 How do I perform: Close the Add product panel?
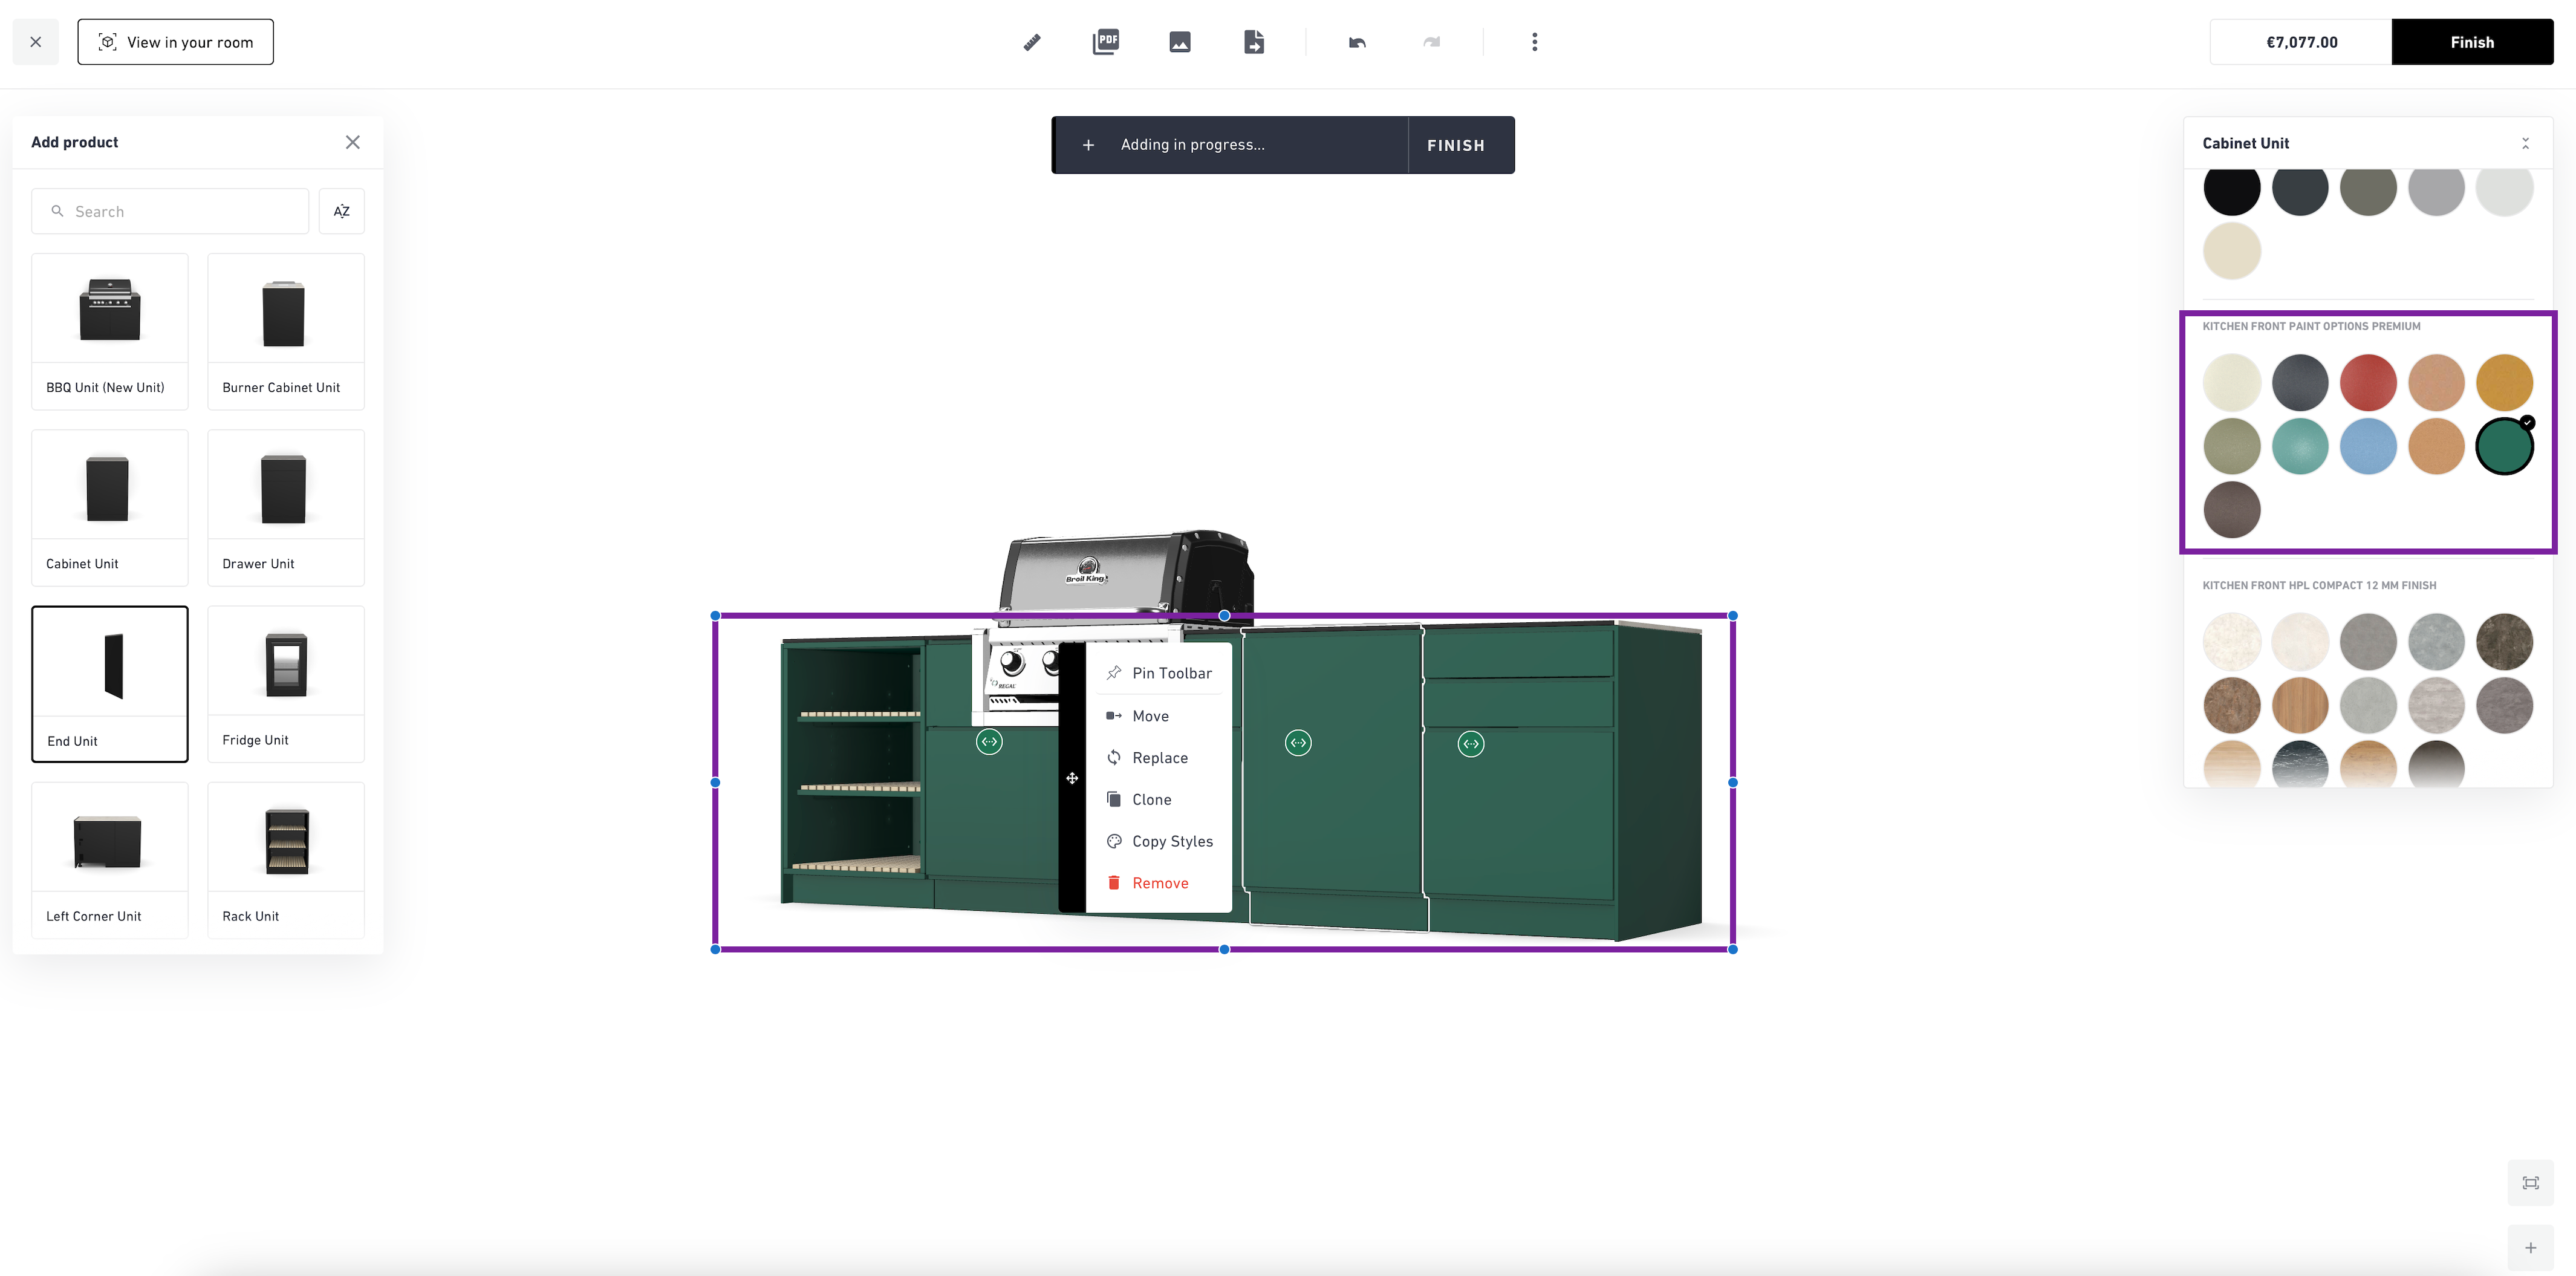pos(353,142)
